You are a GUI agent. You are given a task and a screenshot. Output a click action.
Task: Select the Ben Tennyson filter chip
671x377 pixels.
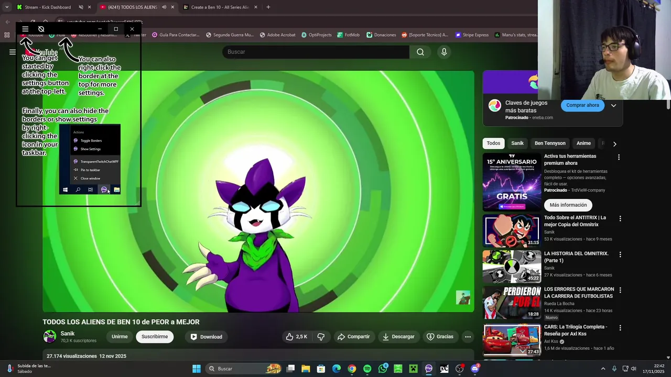[550, 143]
